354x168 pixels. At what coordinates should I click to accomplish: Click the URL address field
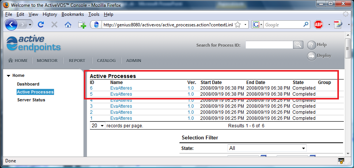168,24
